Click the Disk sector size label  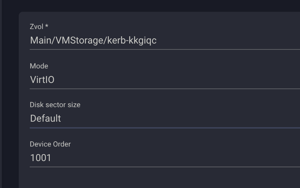(x=55, y=105)
